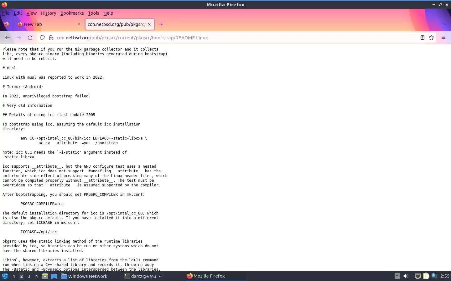Image resolution: width=451 pixels, height=281 pixels.
Task: Click the forward navigation arrow
Action: point(19,38)
